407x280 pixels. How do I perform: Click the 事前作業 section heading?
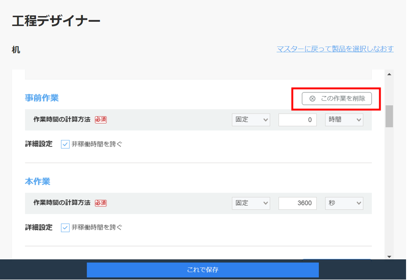42,98
